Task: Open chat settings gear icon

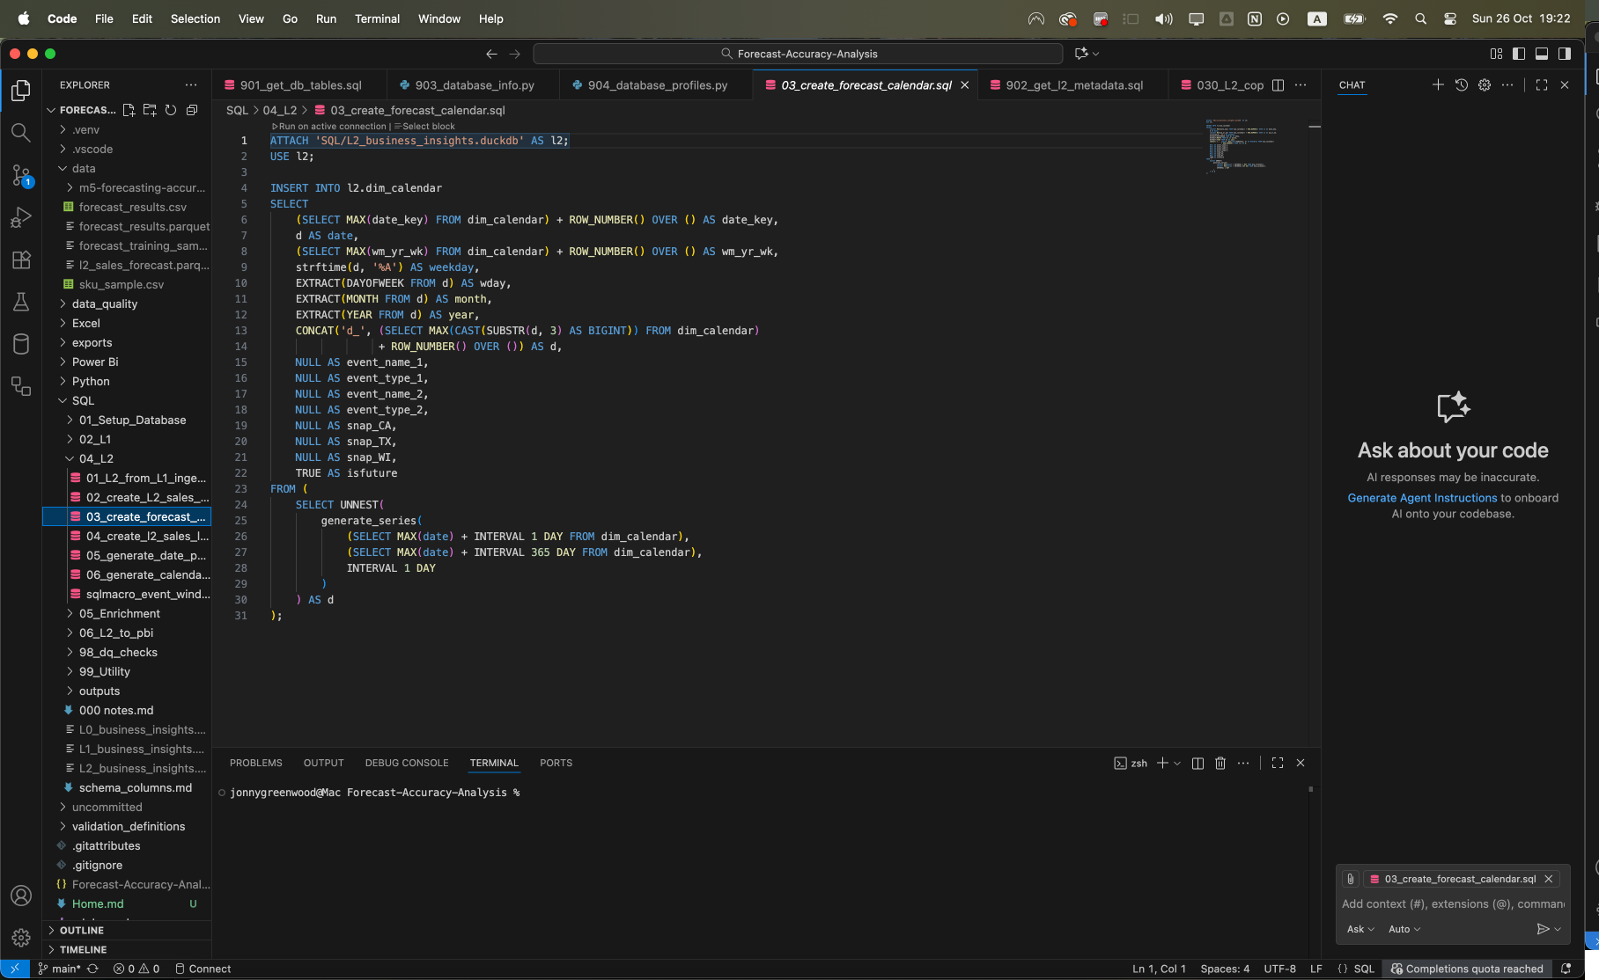Action: pyautogui.click(x=1485, y=85)
